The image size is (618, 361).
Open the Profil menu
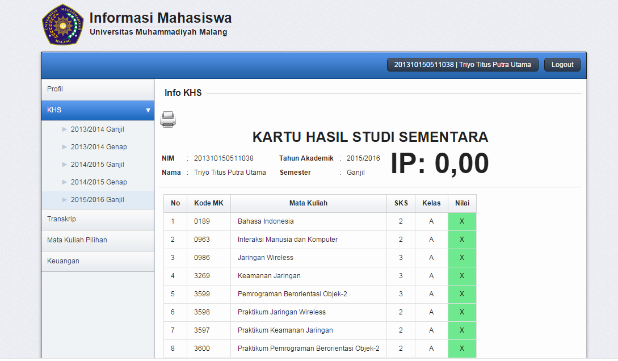[98, 90]
